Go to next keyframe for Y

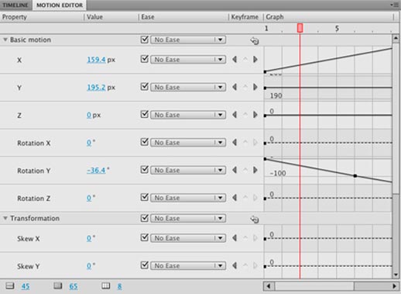pyautogui.click(x=255, y=87)
